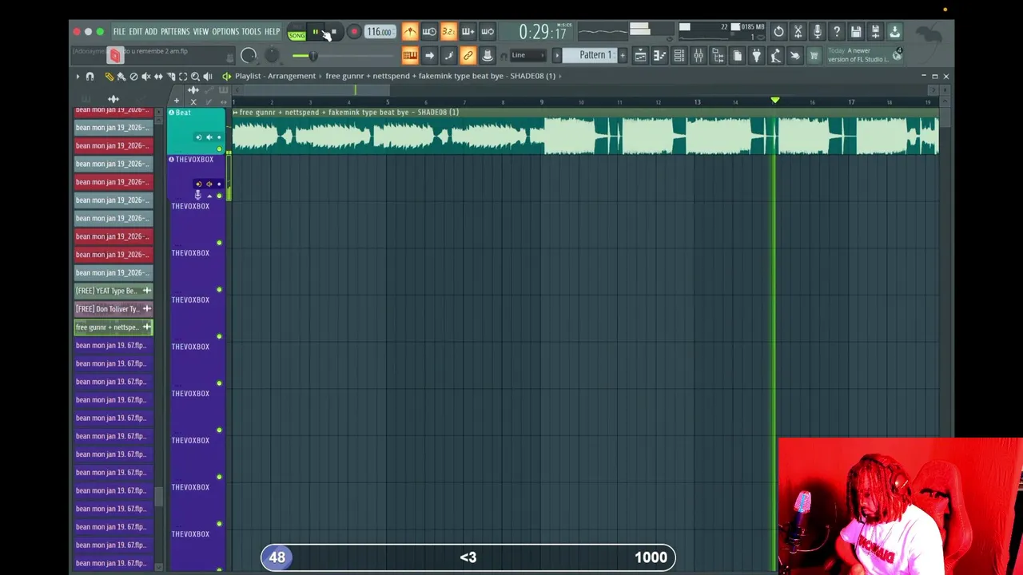1023x575 pixels.
Task: Toggle wait for input to start playing
Action: click(x=429, y=32)
